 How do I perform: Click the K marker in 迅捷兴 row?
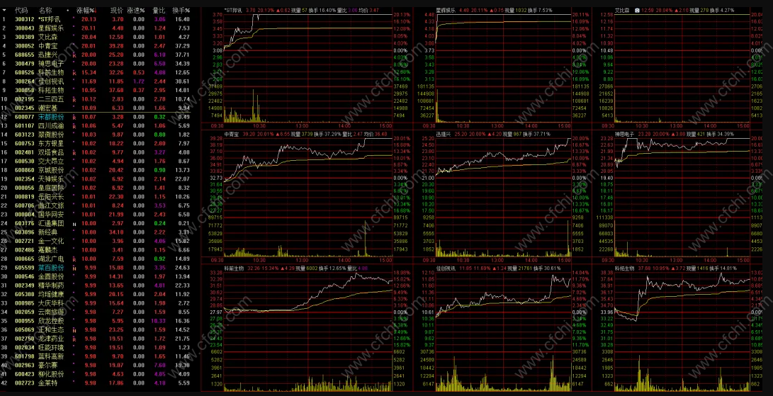74,55
